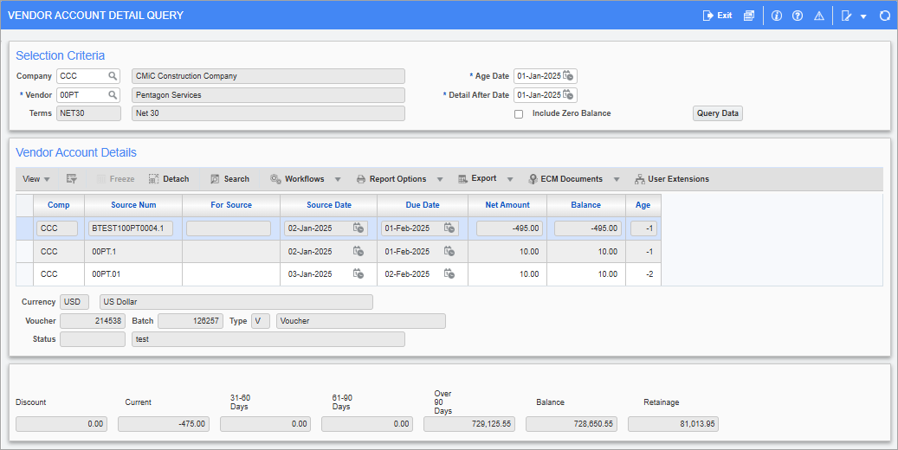
Task: Click the Workflows toolbar button
Action: tap(298, 179)
